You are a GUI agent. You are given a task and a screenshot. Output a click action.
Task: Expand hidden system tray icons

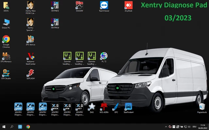coord(166,127)
